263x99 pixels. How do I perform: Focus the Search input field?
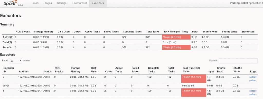pos(238,61)
